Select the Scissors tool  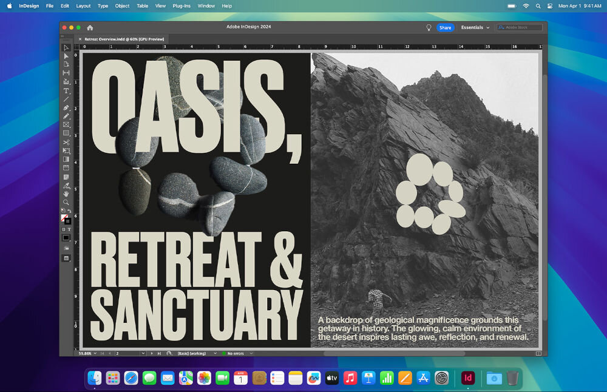[66, 141]
